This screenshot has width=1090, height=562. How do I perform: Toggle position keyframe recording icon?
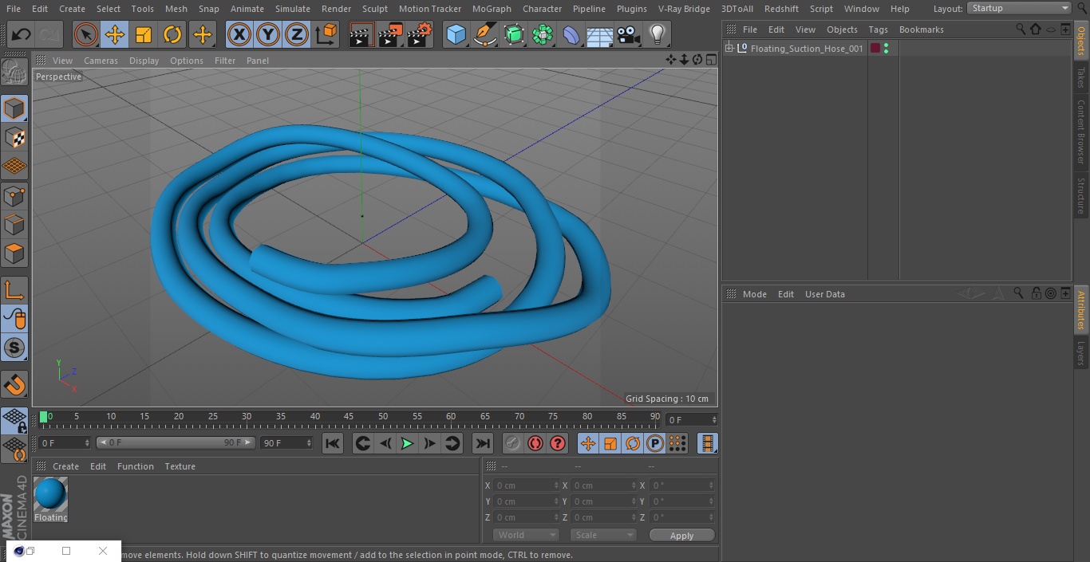click(x=588, y=443)
